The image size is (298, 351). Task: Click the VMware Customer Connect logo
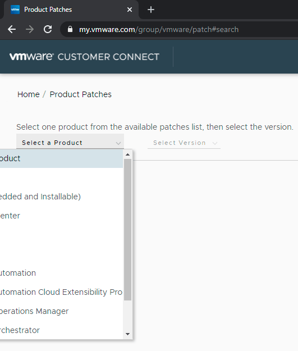tap(84, 57)
